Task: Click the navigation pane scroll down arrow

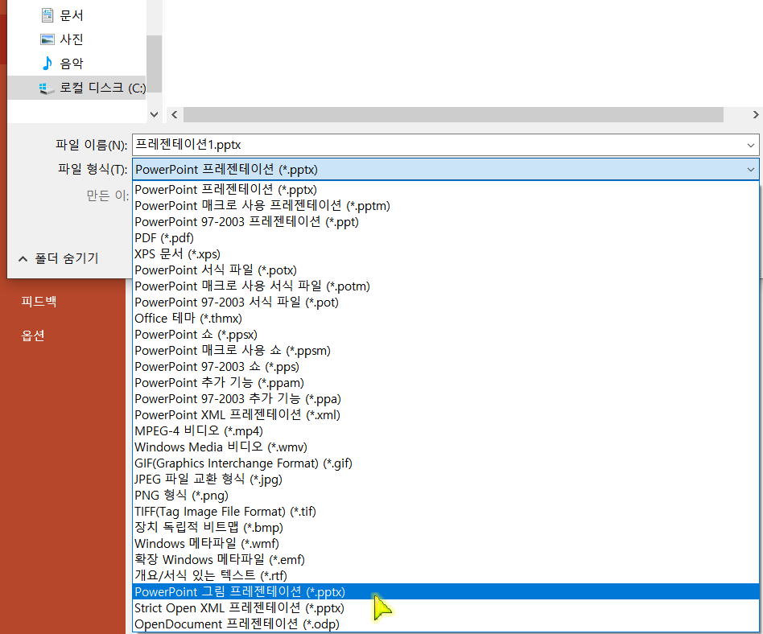Action: [x=155, y=114]
